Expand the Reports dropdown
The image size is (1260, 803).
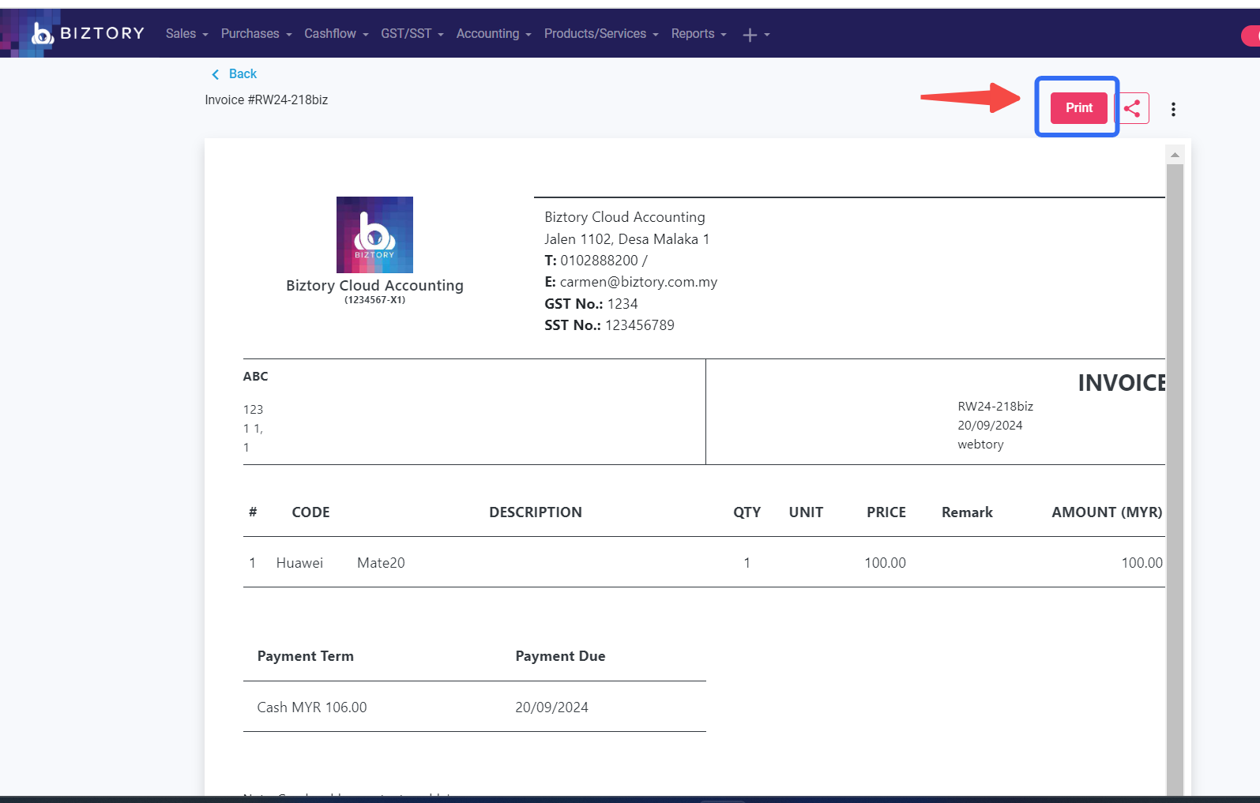[698, 34]
